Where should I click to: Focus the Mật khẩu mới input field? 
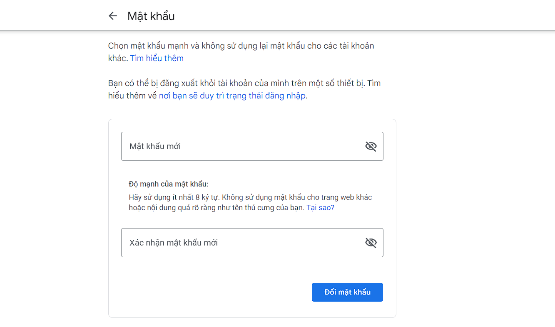pyautogui.click(x=252, y=146)
